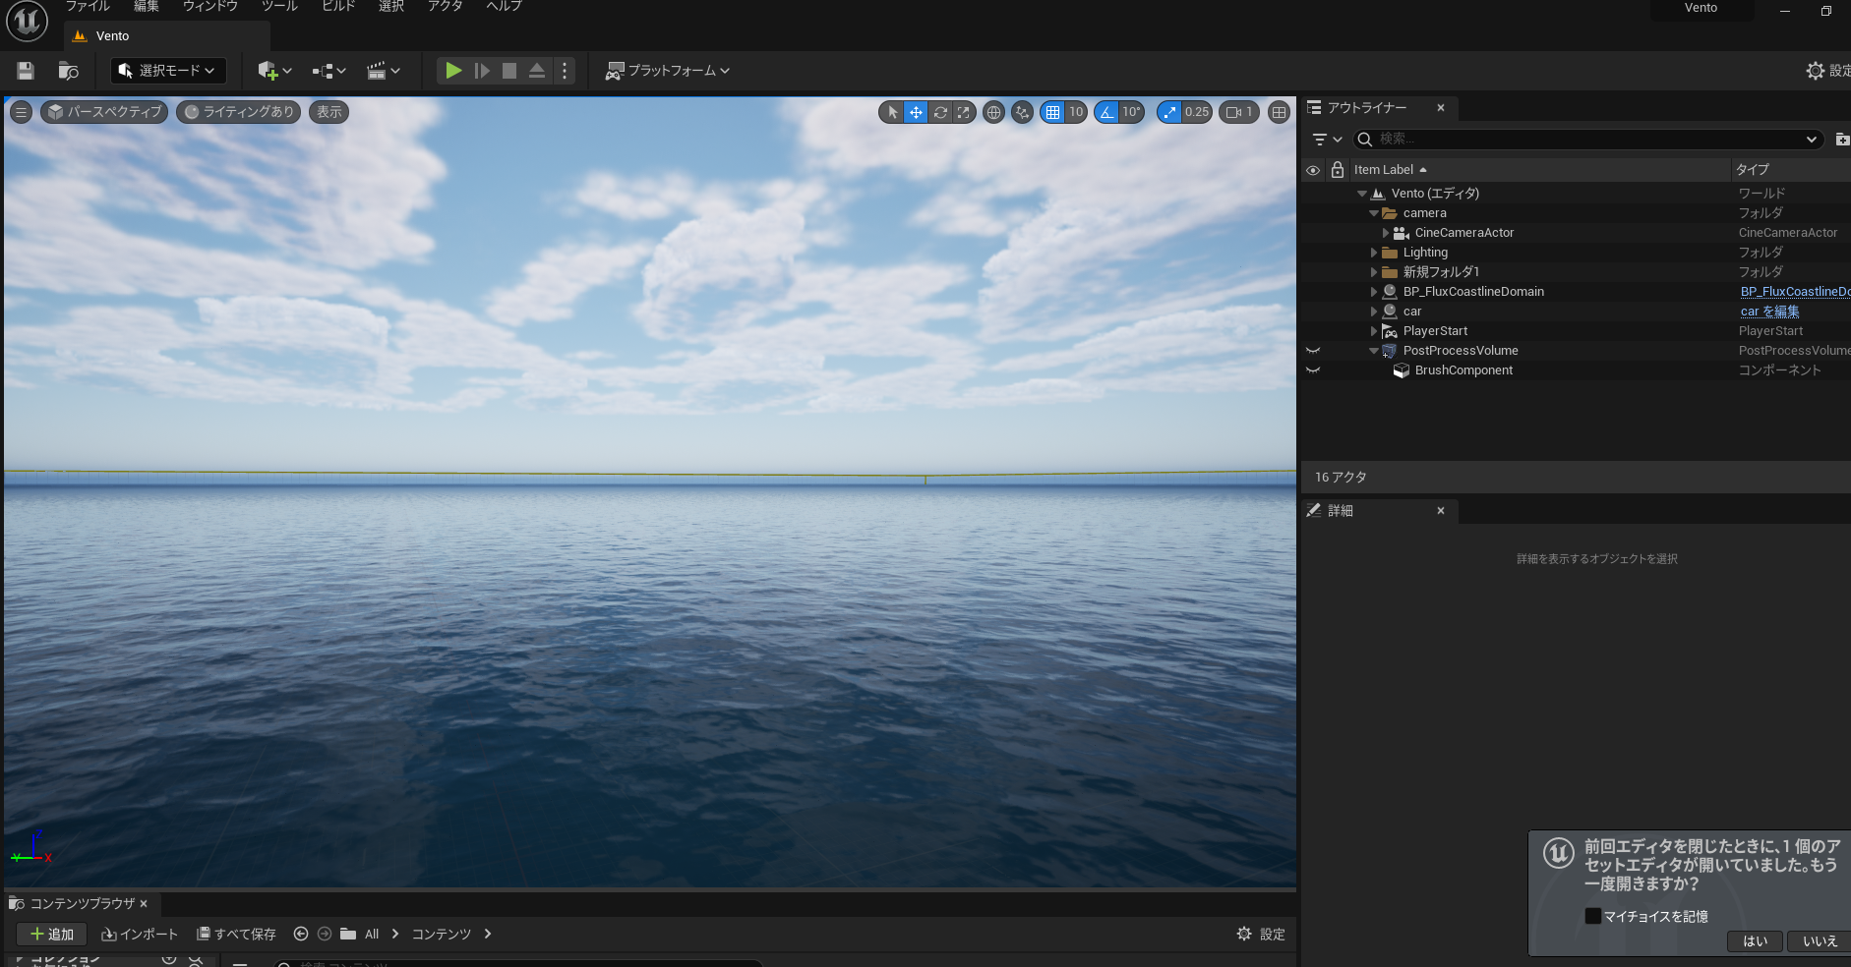Image resolution: width=1851 pixels, height=967 pixels.
Task: Save the current level with floppy icon
Action: pos(26,71)
